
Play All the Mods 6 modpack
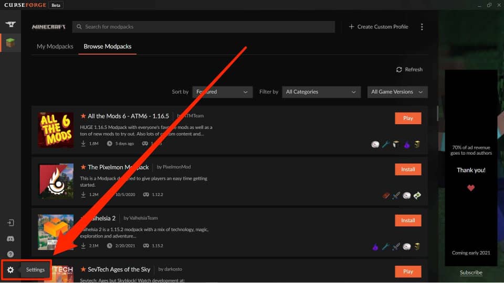(408, 118)
